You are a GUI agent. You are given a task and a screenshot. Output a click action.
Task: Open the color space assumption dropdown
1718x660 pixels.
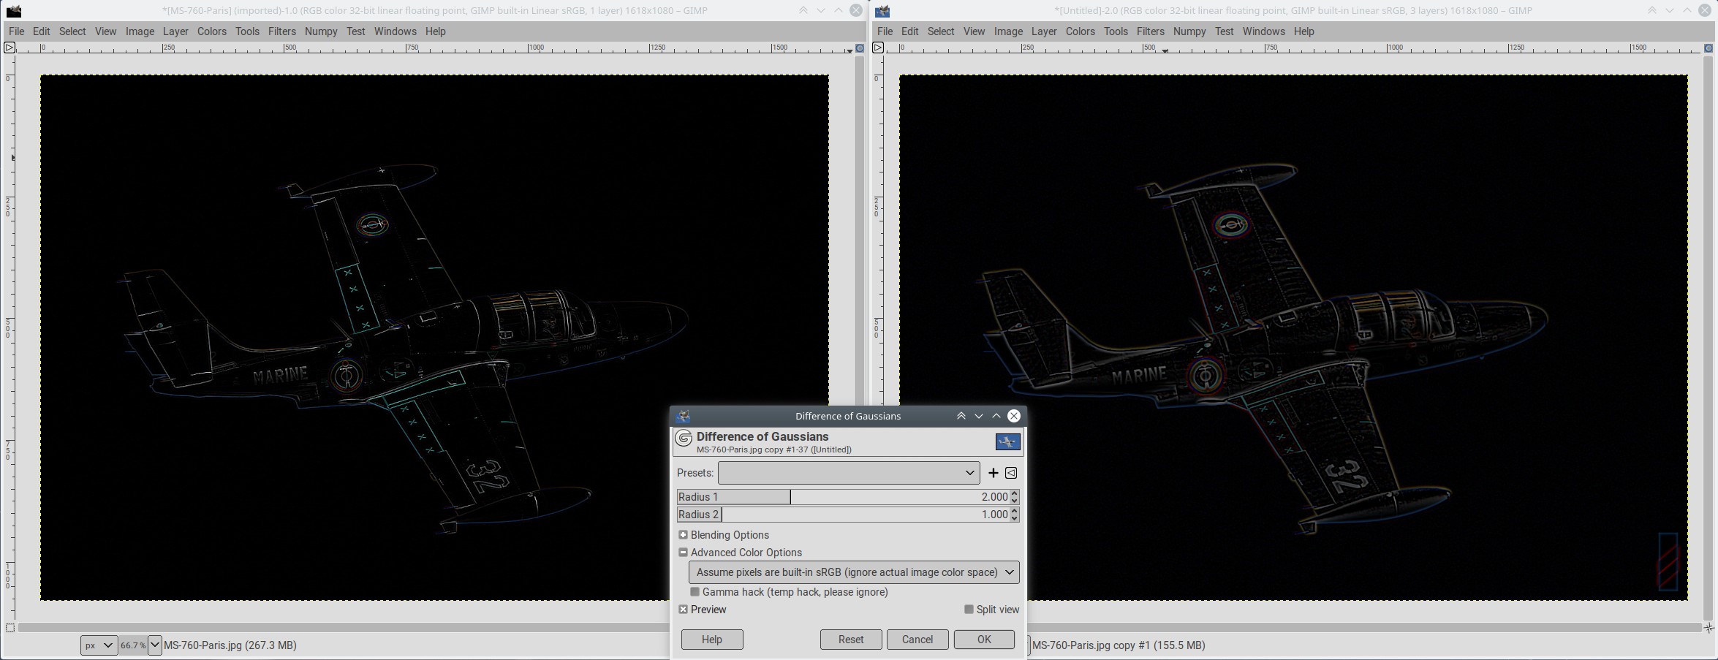[853, 572]
